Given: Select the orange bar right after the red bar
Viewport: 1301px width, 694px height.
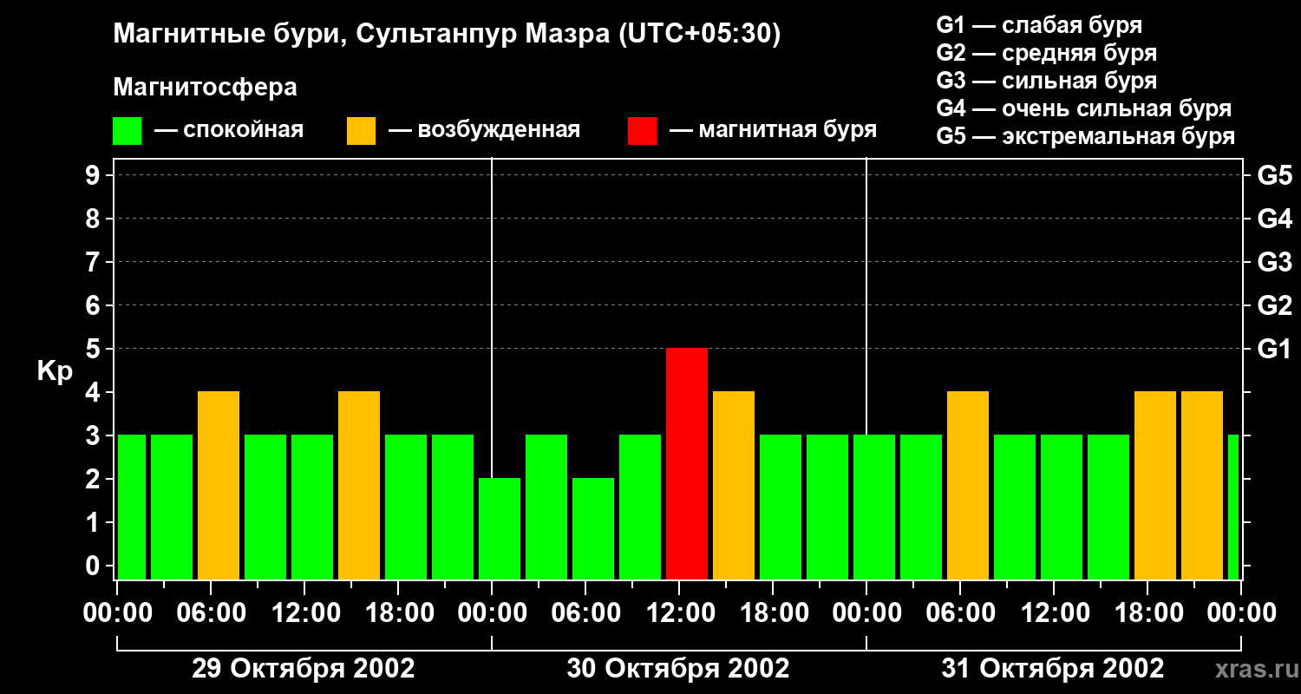Looking at the screenshot, I should pos(734,486).
